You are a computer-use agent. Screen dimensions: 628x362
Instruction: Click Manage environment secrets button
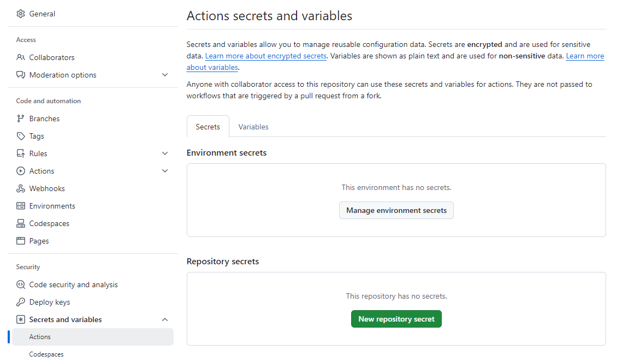396,210
